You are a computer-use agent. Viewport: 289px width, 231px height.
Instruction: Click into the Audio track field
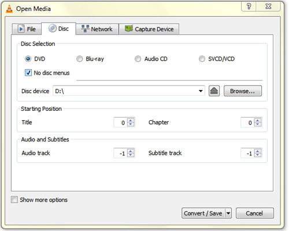[x=121, y=153]
